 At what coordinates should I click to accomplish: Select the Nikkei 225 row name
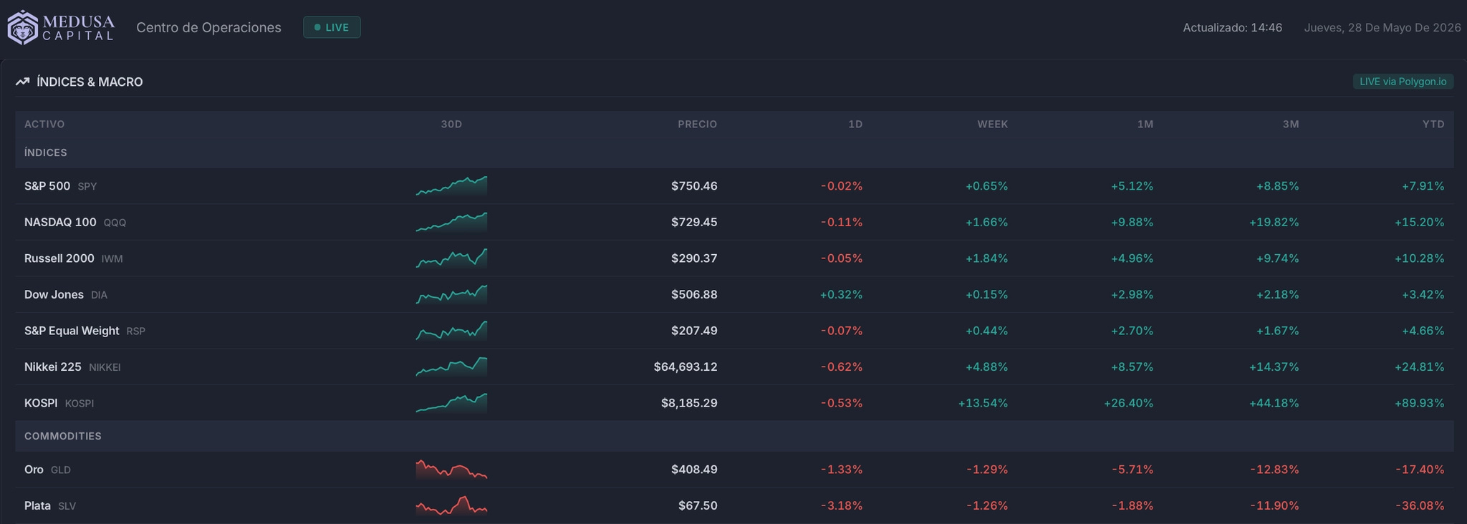click(53, 367)
